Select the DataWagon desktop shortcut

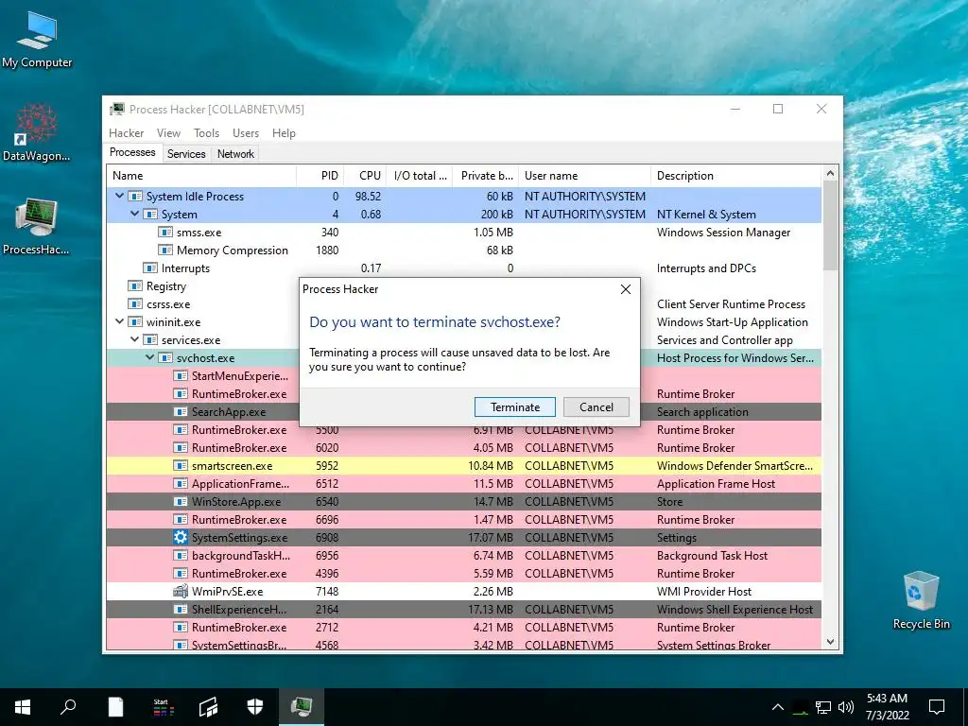[37, 132]
